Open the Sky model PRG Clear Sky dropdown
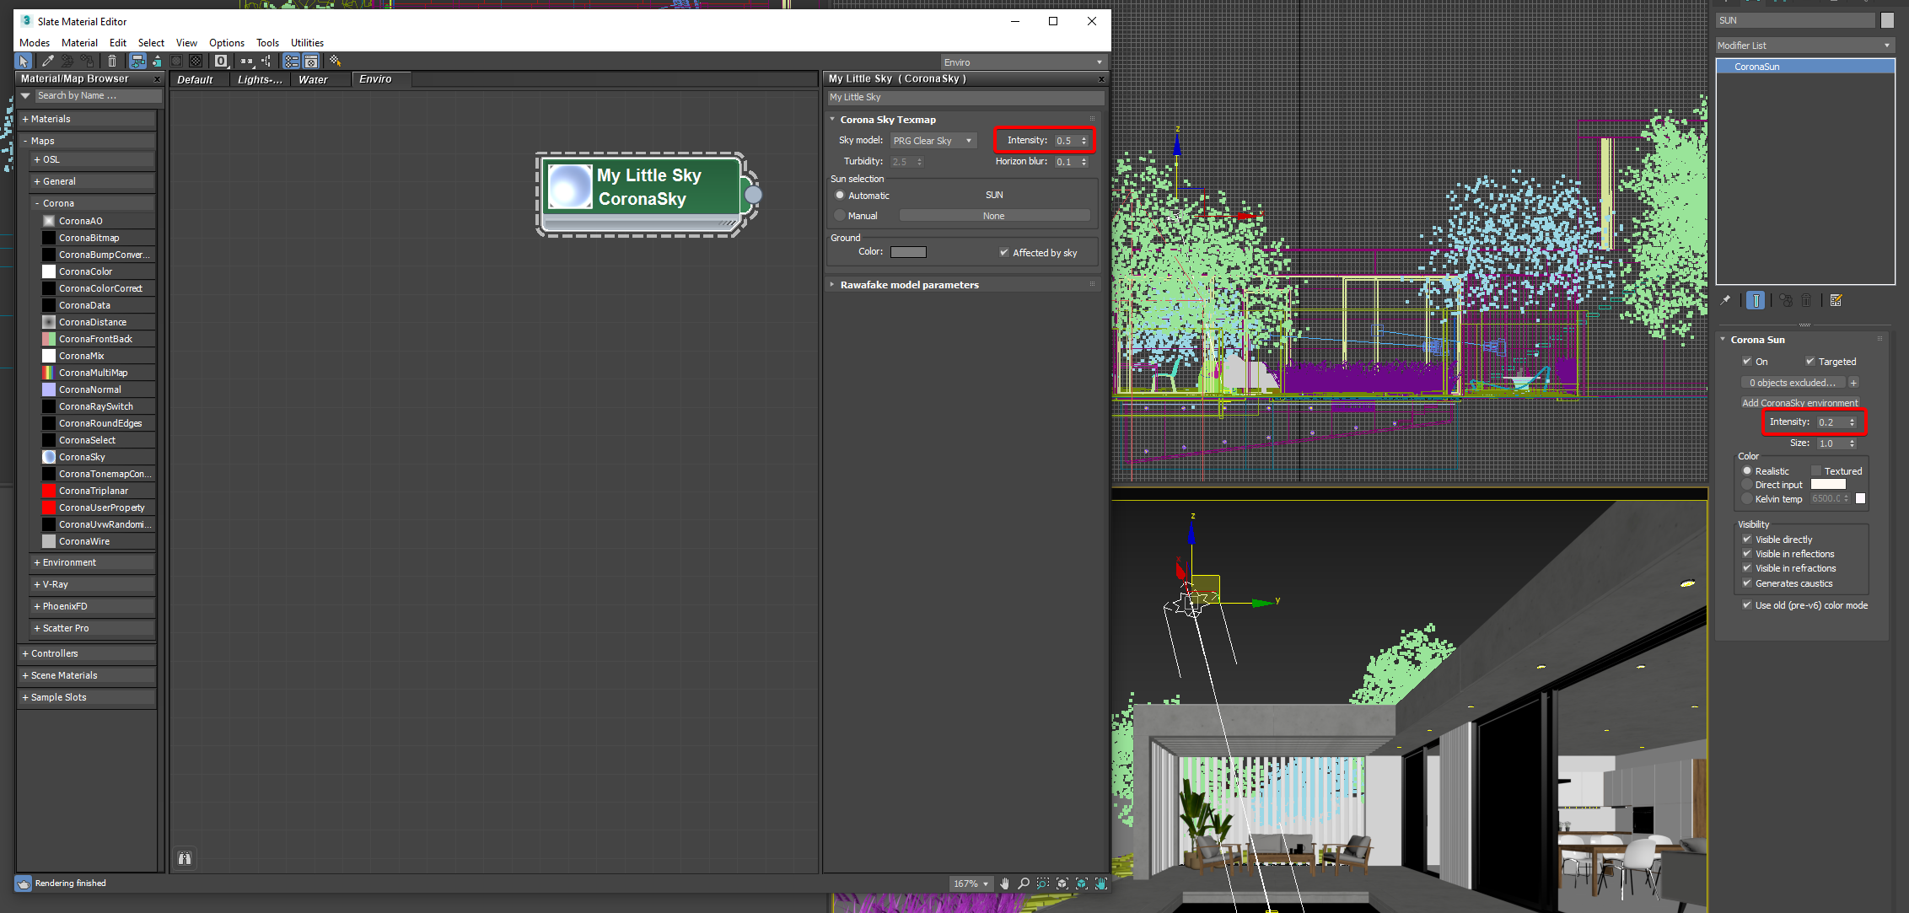This screenshot has width=1909, height=913. (933, 141)
